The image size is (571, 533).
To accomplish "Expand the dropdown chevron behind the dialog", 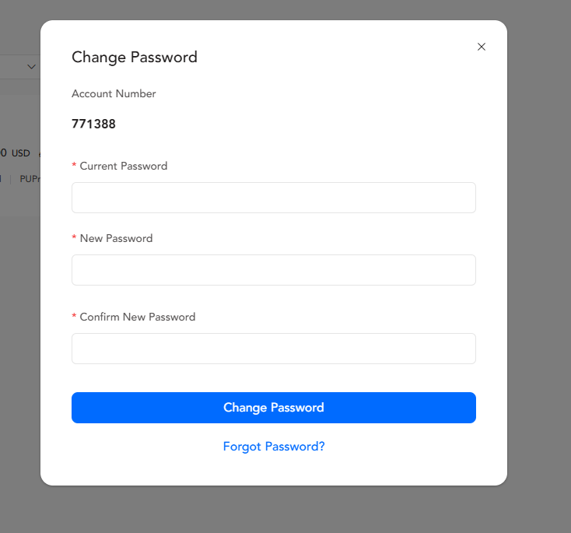I will pos(32,67).
